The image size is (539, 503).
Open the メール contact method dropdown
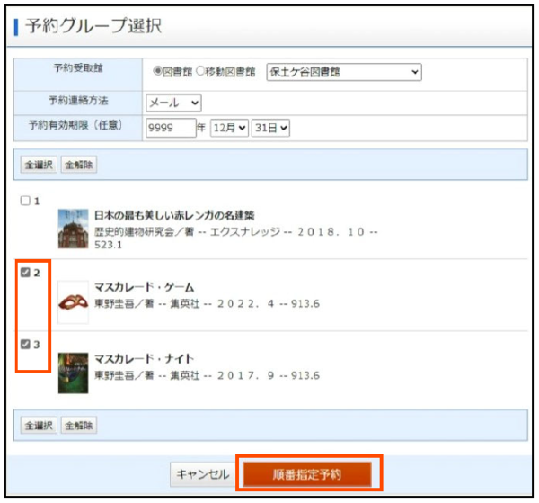pyautogui.click(x=173, y=102)
